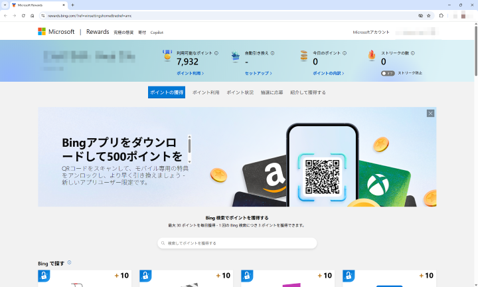Click the banner text scroll down arrow
This screenshot has height=287, width=478.
click(189, 161)
